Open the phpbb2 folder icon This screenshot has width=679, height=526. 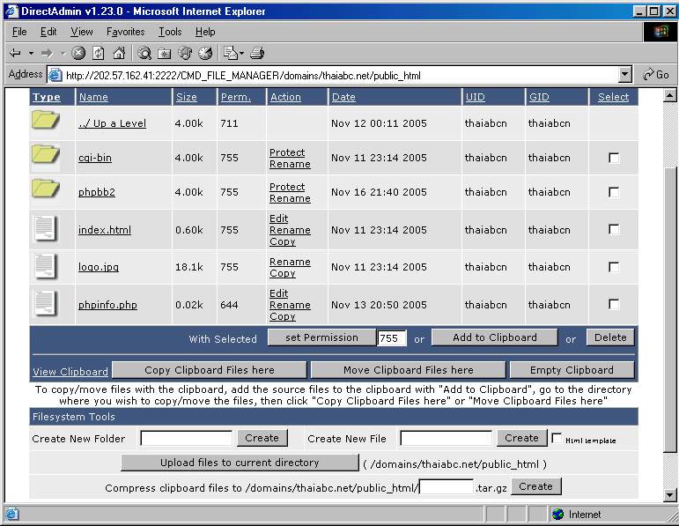(x=45, y=189)
